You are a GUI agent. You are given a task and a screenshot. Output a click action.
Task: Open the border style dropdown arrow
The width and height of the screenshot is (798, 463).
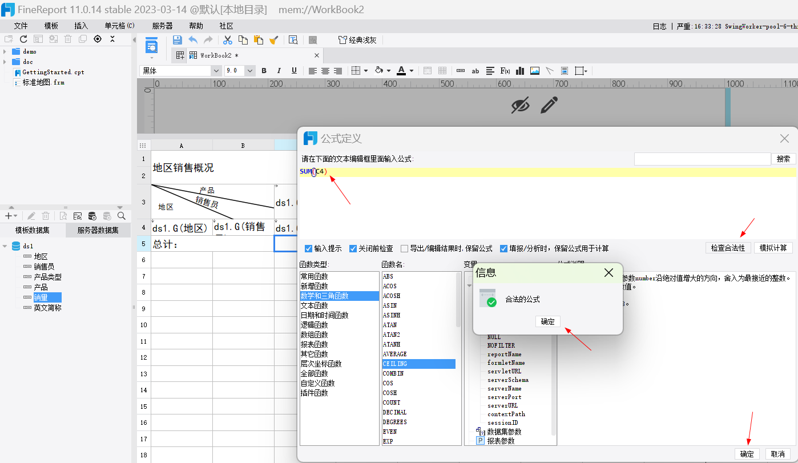(x=365, y=71)
